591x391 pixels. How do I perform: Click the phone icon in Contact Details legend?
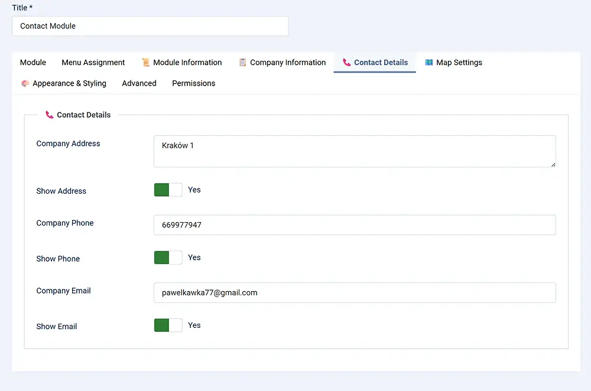click(x=50, y=115)
